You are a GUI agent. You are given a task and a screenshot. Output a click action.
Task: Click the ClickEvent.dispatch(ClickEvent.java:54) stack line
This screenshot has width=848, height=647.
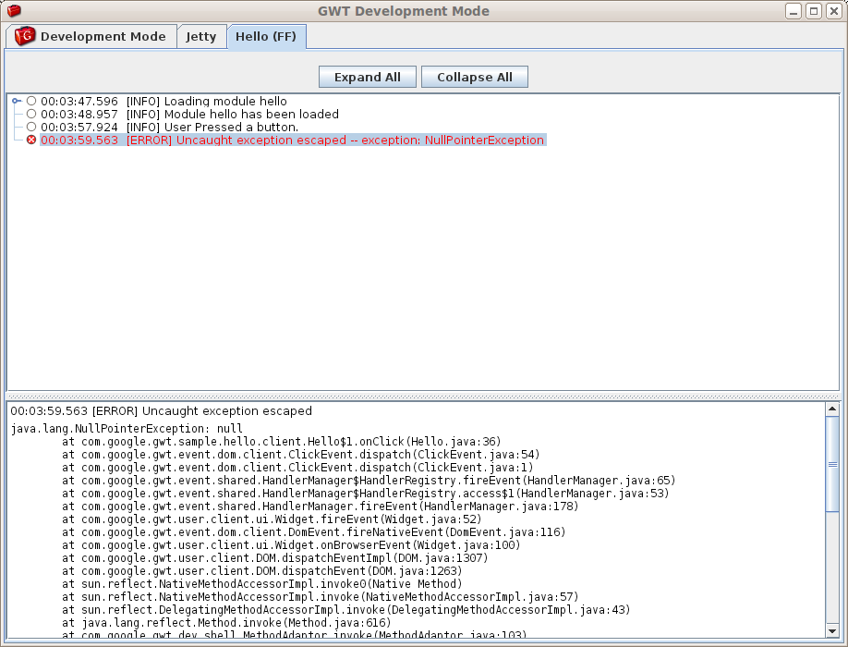click(301, 455)
